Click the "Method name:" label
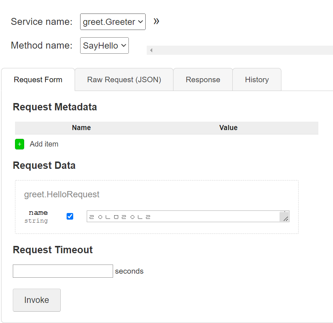333x323 pixels. (x=42, y=45)
